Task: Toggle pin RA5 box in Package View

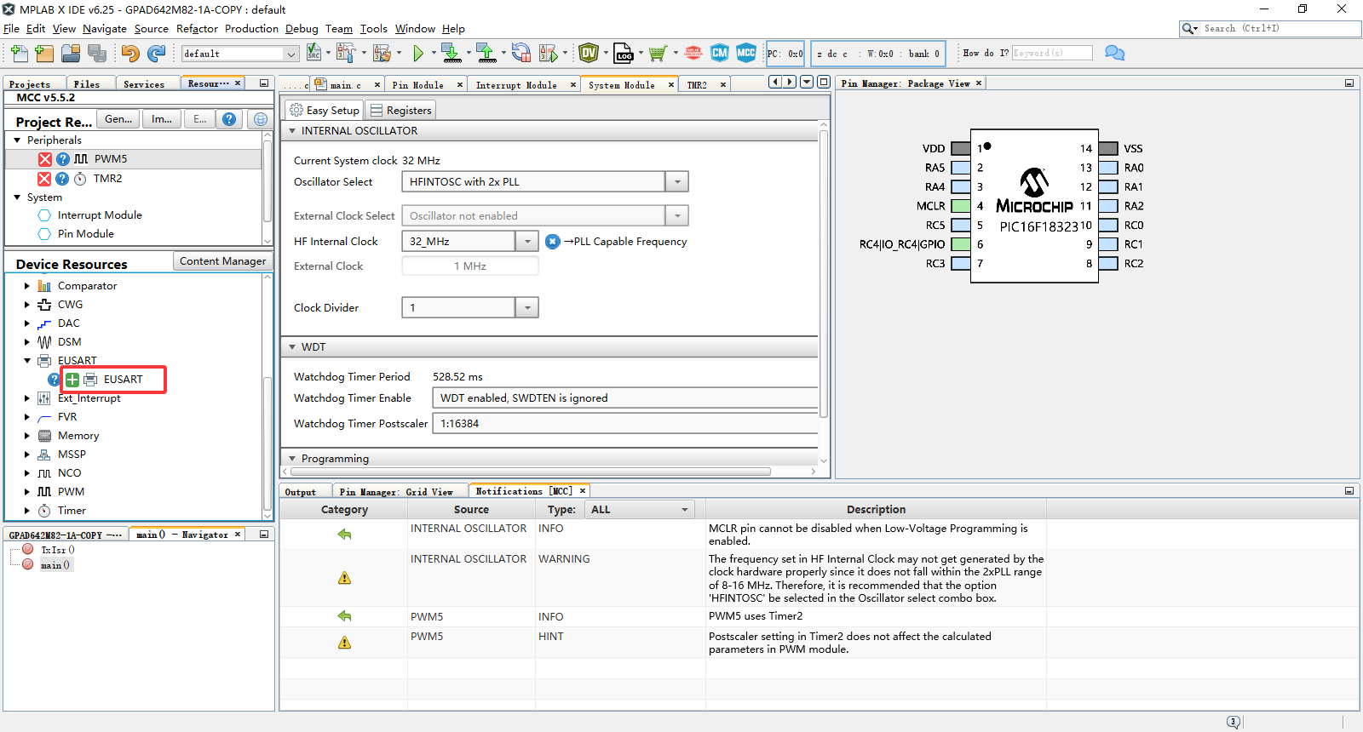Action: [x=961, y=168]
